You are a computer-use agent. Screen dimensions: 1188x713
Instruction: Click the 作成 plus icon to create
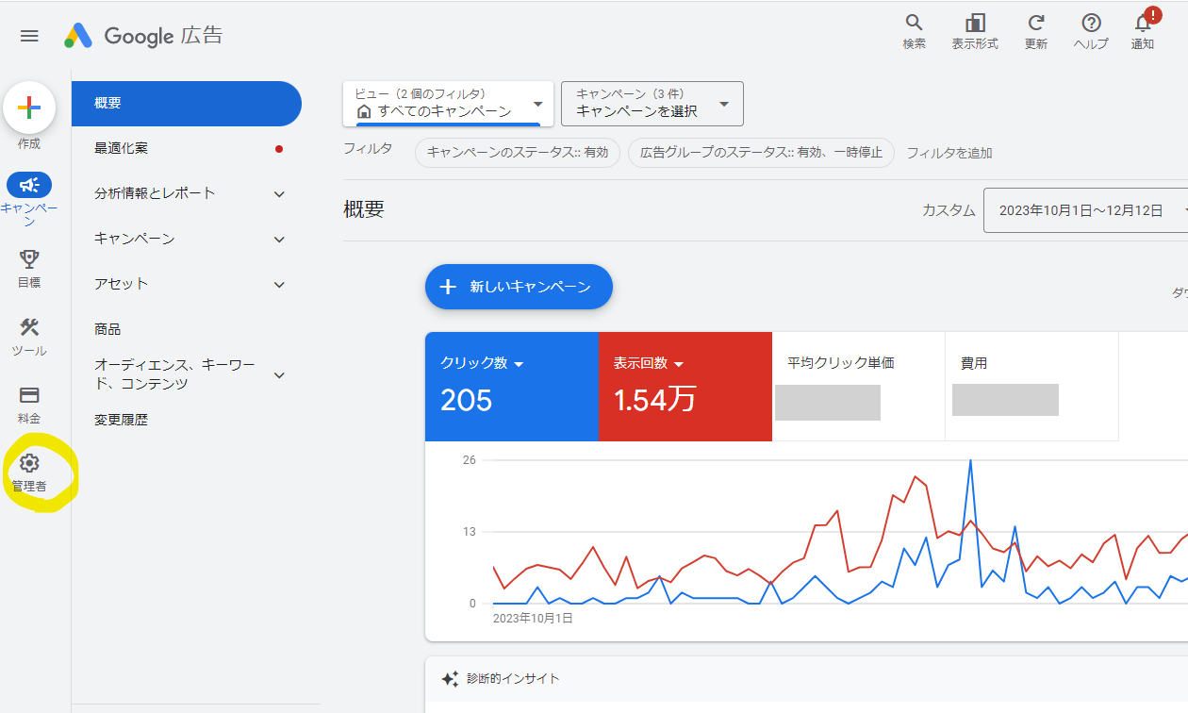pos(29,107)
